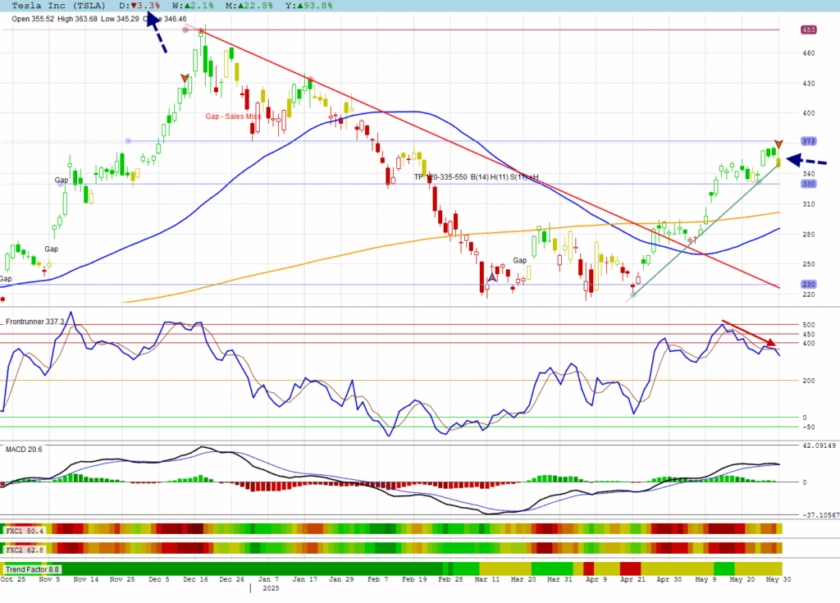Click the monthly change M: 22.8% value

(x=249, y=6)
